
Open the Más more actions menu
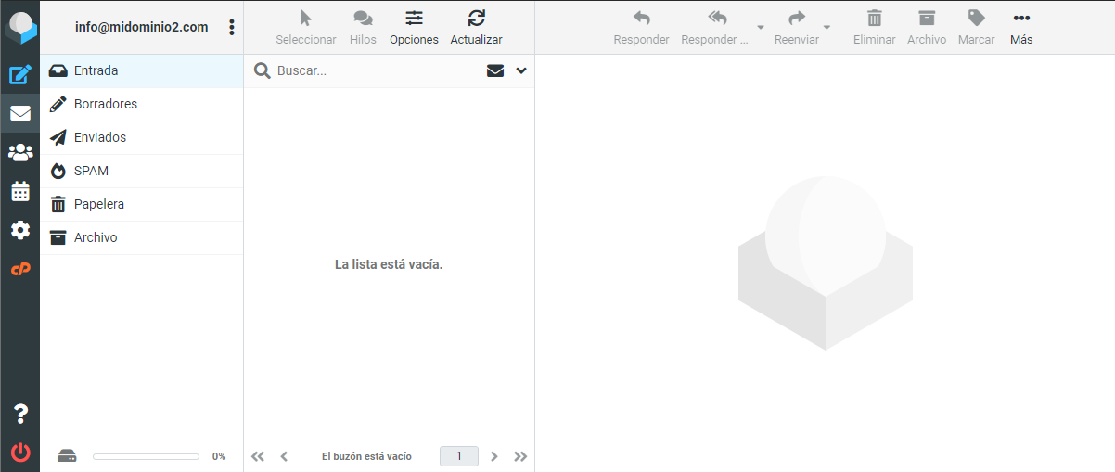[x=1021, y=27]
